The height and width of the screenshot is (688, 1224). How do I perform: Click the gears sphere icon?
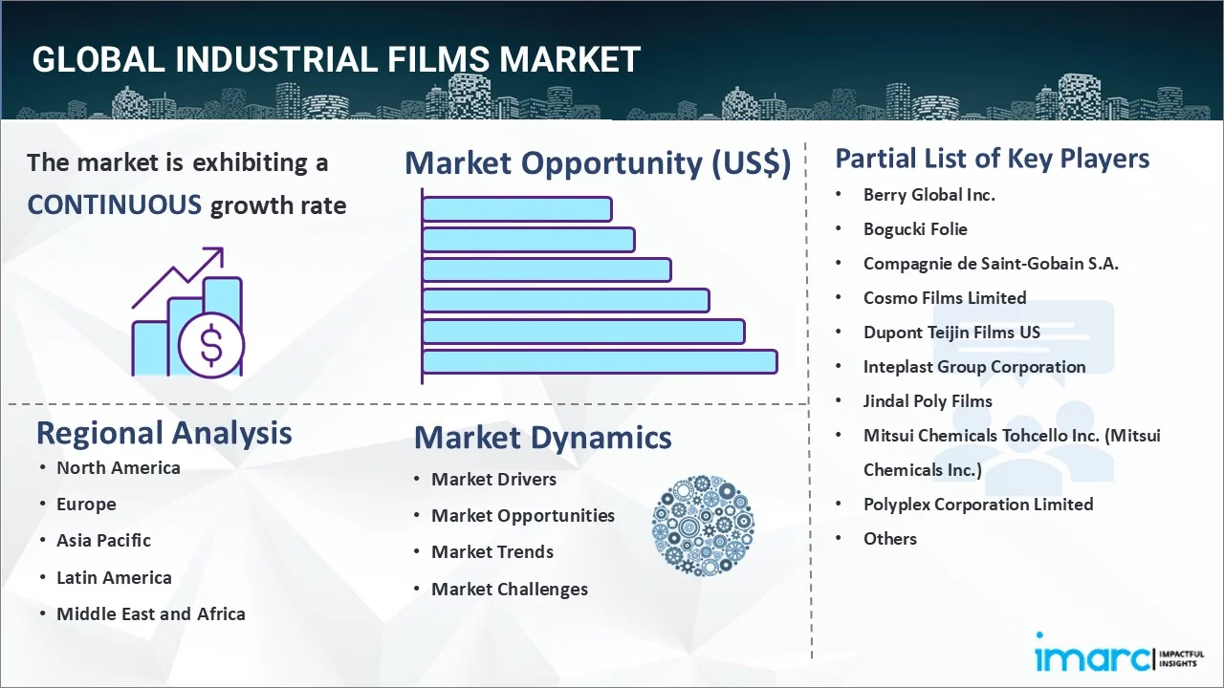(703, 526)
